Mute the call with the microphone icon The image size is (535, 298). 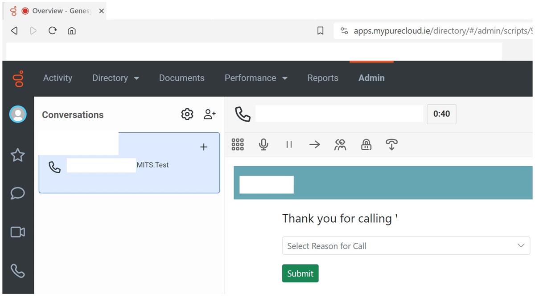coord(263,144)
